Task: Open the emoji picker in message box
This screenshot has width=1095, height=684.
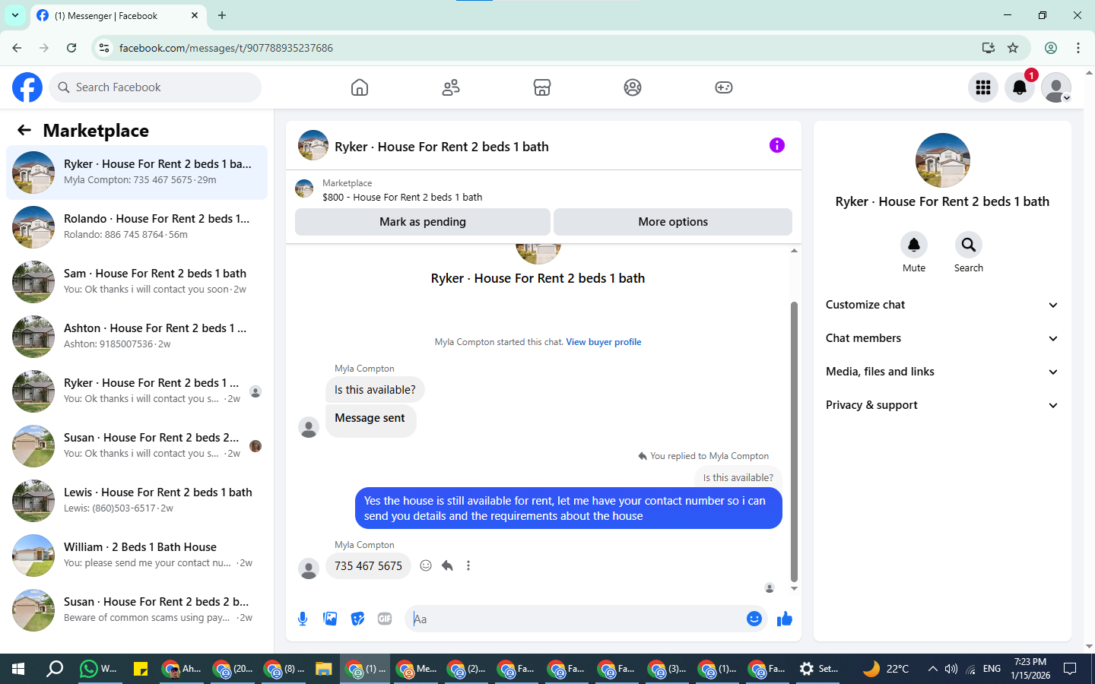Action: pyautogui.click(x=754, y=619)
